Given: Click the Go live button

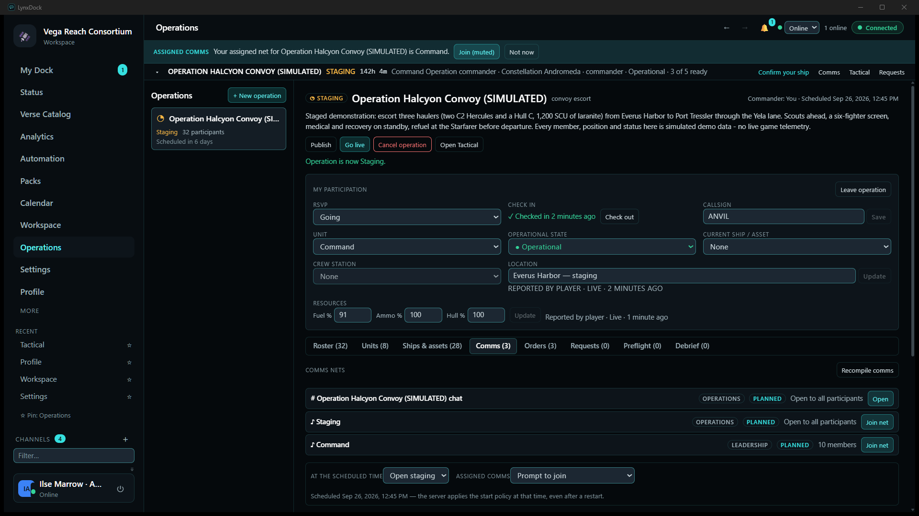Looking at the screenshot, I should pos(355,145).
